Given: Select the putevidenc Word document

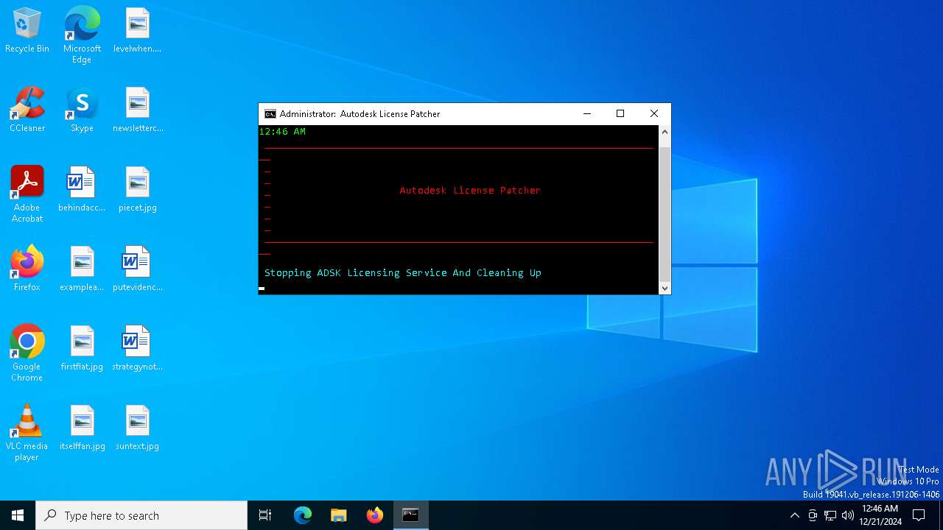Looking at the screenshot, I should coord(138,269).
